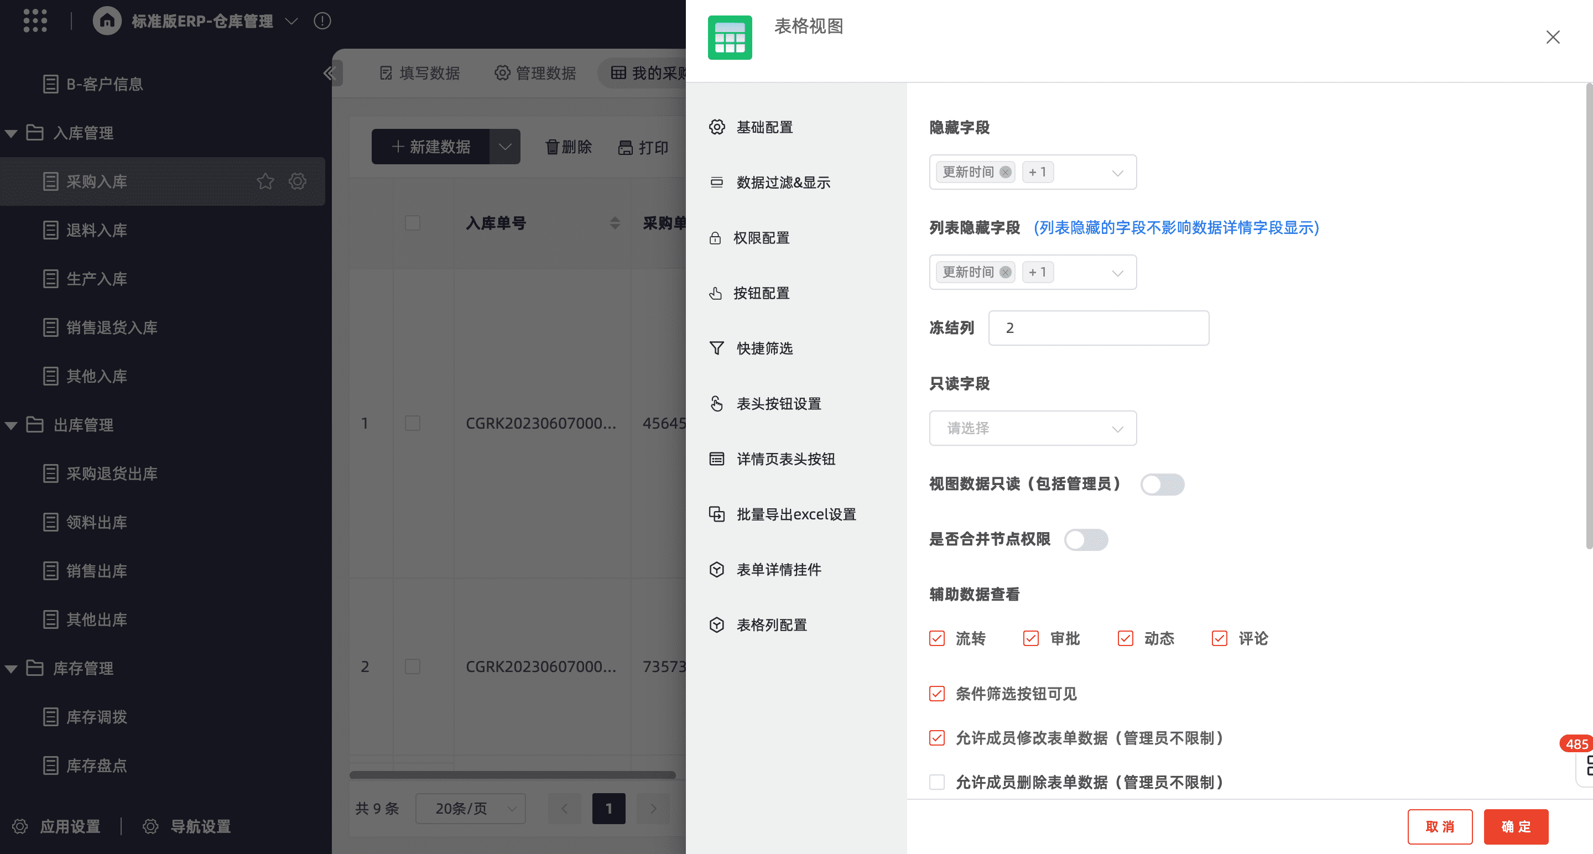The width and height of the screenshot is (1593, 854).
Task: Enable the 是否合并节点权限 switch
Action: click(x=1085, y=540)
